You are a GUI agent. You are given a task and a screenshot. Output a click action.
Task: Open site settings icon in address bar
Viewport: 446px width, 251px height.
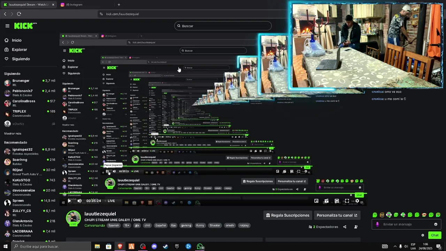tap(101, 14)
